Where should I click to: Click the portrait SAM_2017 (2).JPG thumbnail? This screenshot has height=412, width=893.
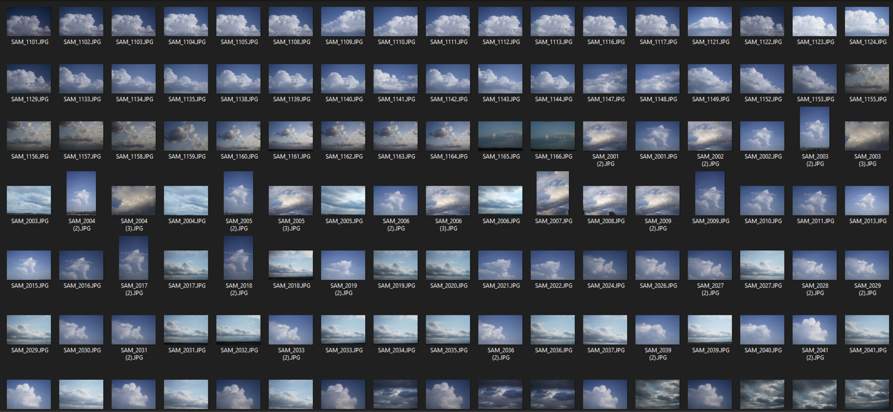(133, 258)
